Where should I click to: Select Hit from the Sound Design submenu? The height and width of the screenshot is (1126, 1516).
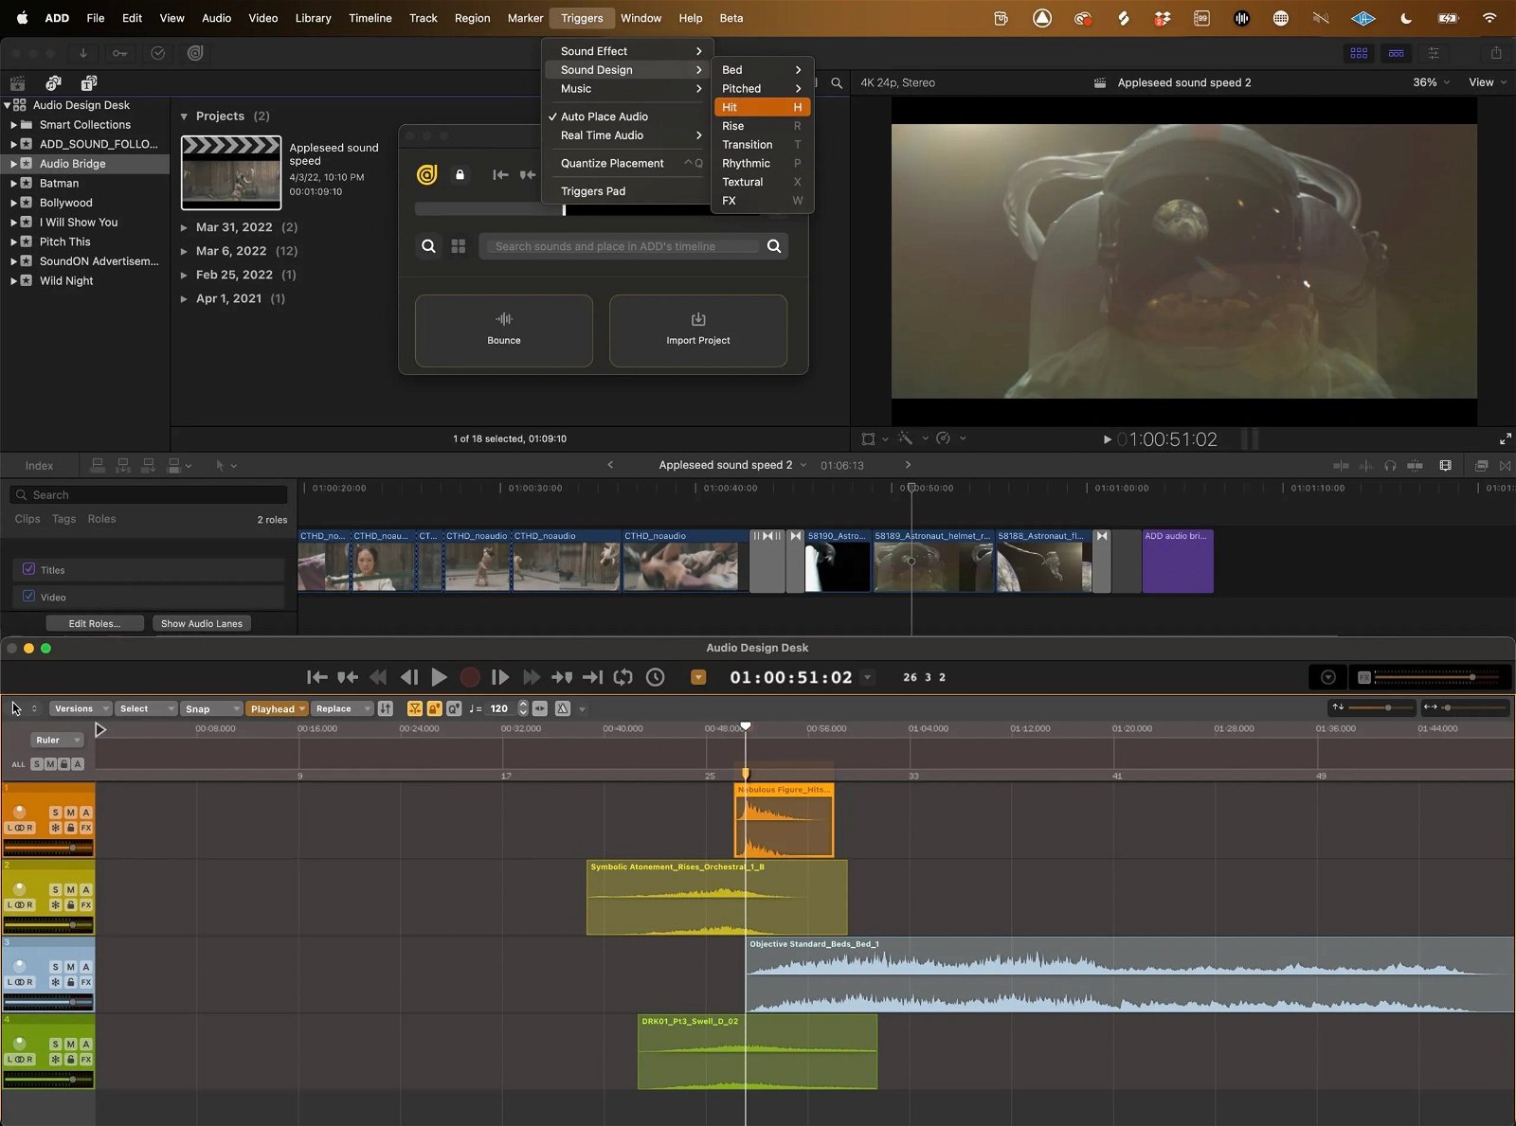tap(763, 107)
